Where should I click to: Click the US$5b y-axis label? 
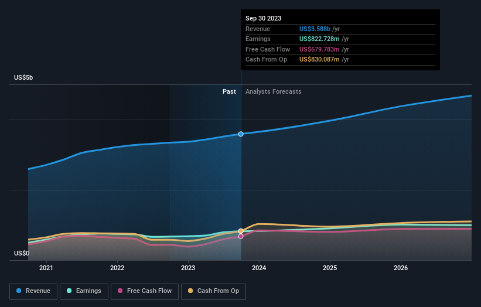pos(23,77)
